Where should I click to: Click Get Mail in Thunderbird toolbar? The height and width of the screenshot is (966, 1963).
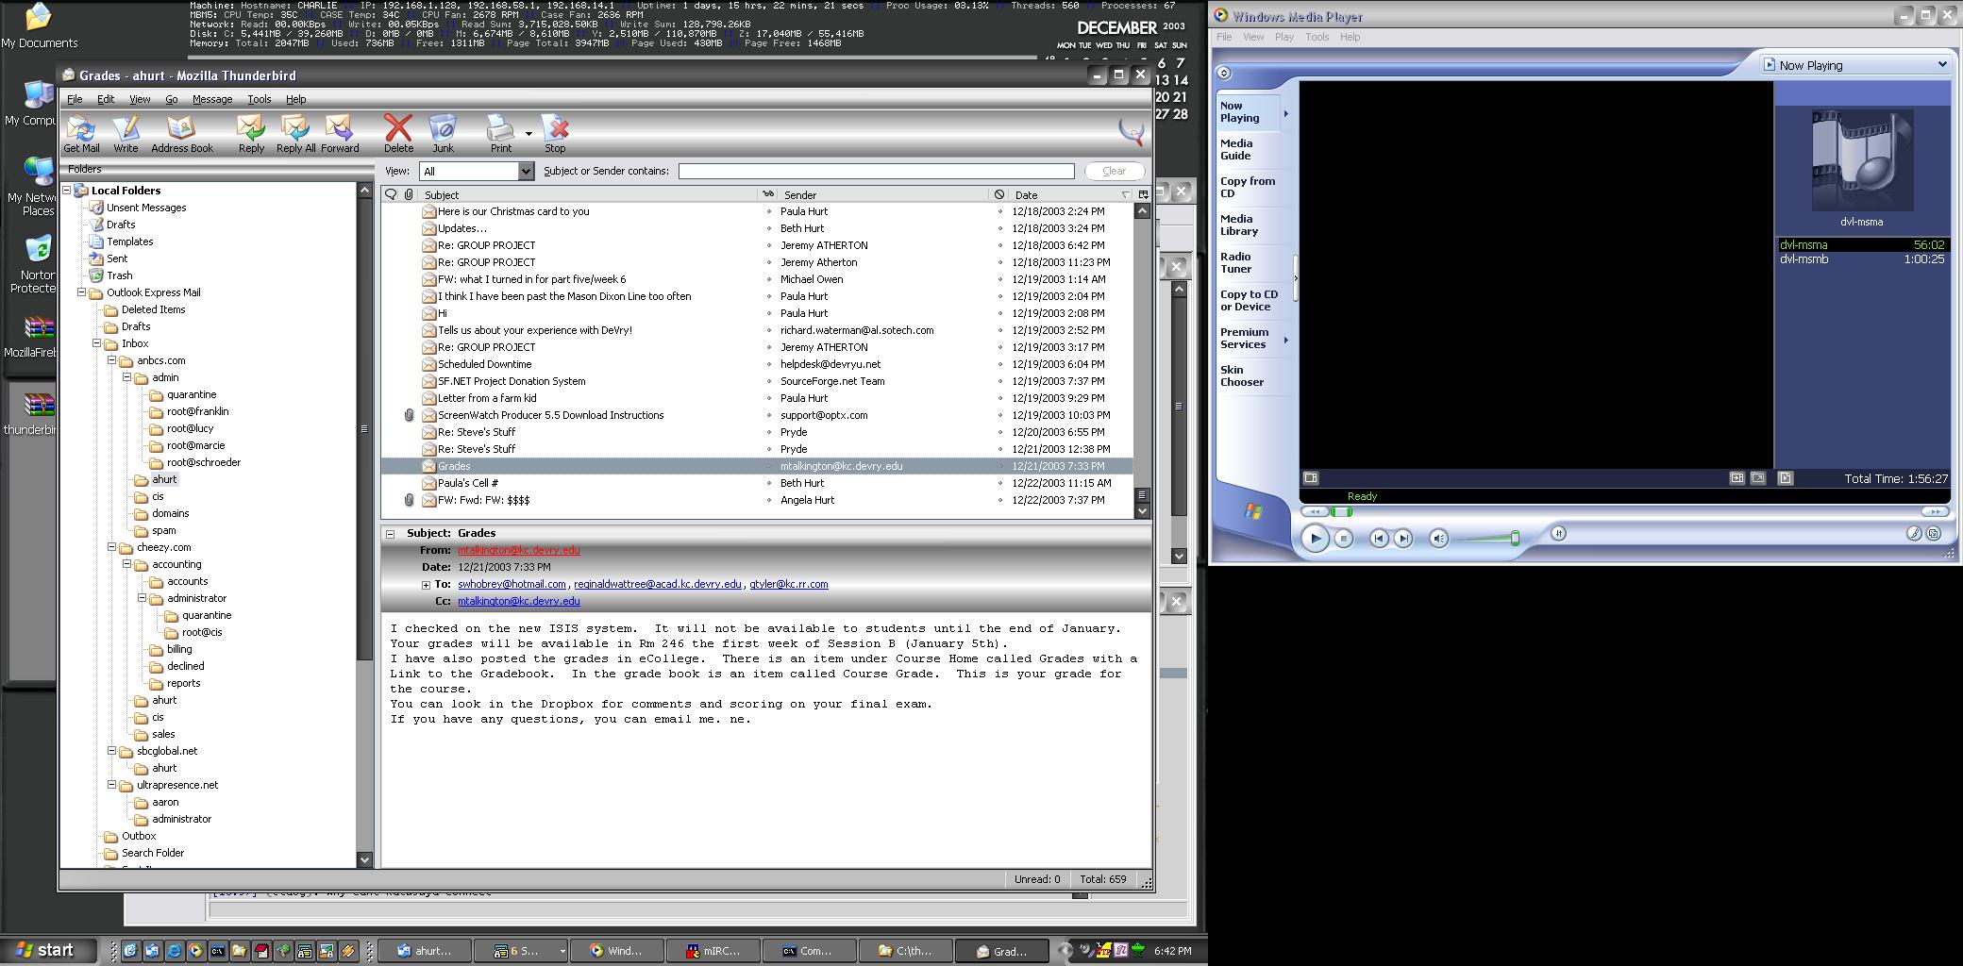(x=81, y=134)
